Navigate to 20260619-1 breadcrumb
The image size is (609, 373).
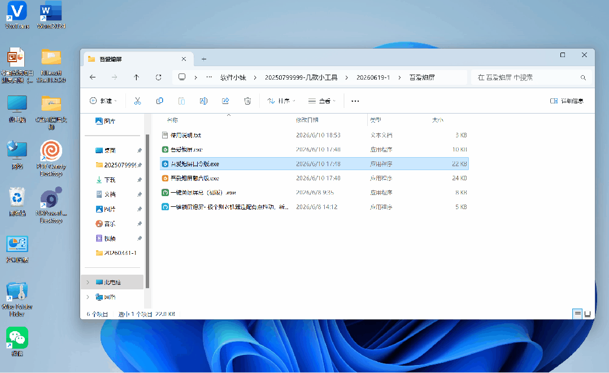click(373, 78)
